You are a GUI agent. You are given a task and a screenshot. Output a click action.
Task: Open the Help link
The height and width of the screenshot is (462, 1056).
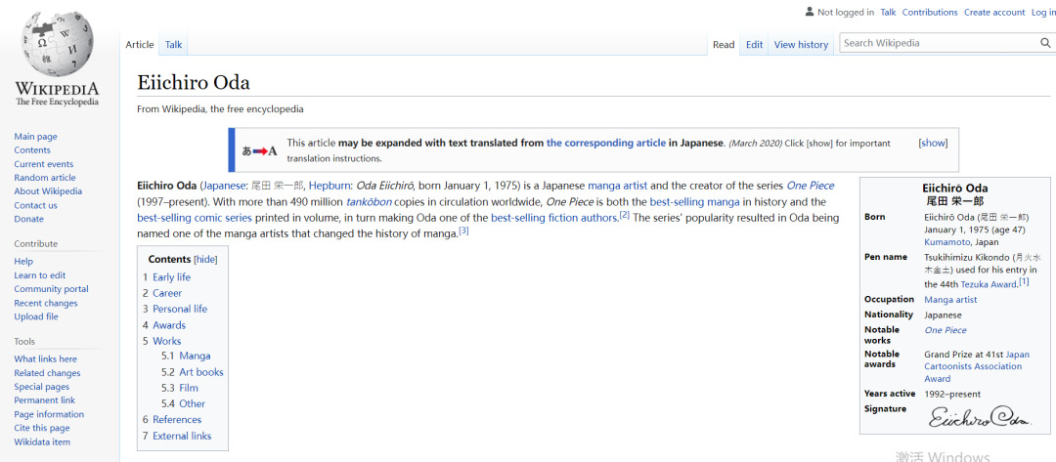point(23,261)
